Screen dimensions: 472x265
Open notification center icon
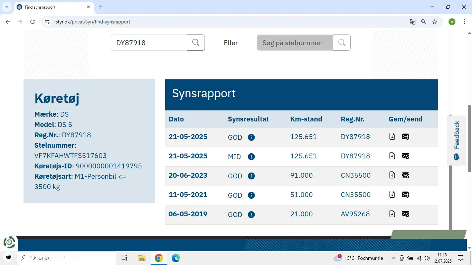pyautogui.click(x=461, y=258)
